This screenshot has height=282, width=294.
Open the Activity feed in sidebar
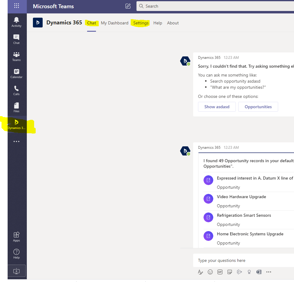16,22
